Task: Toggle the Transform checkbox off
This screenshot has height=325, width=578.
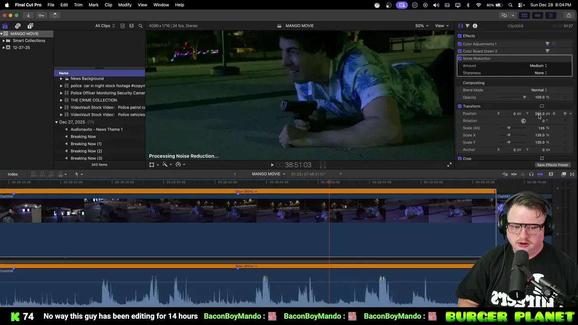Action: [x=460, y=106]
